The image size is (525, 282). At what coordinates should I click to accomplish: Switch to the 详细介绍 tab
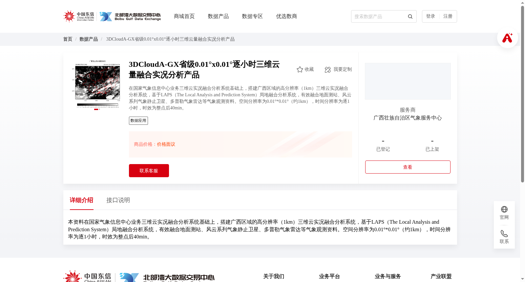pyautogui.click(x=81, y=200)
